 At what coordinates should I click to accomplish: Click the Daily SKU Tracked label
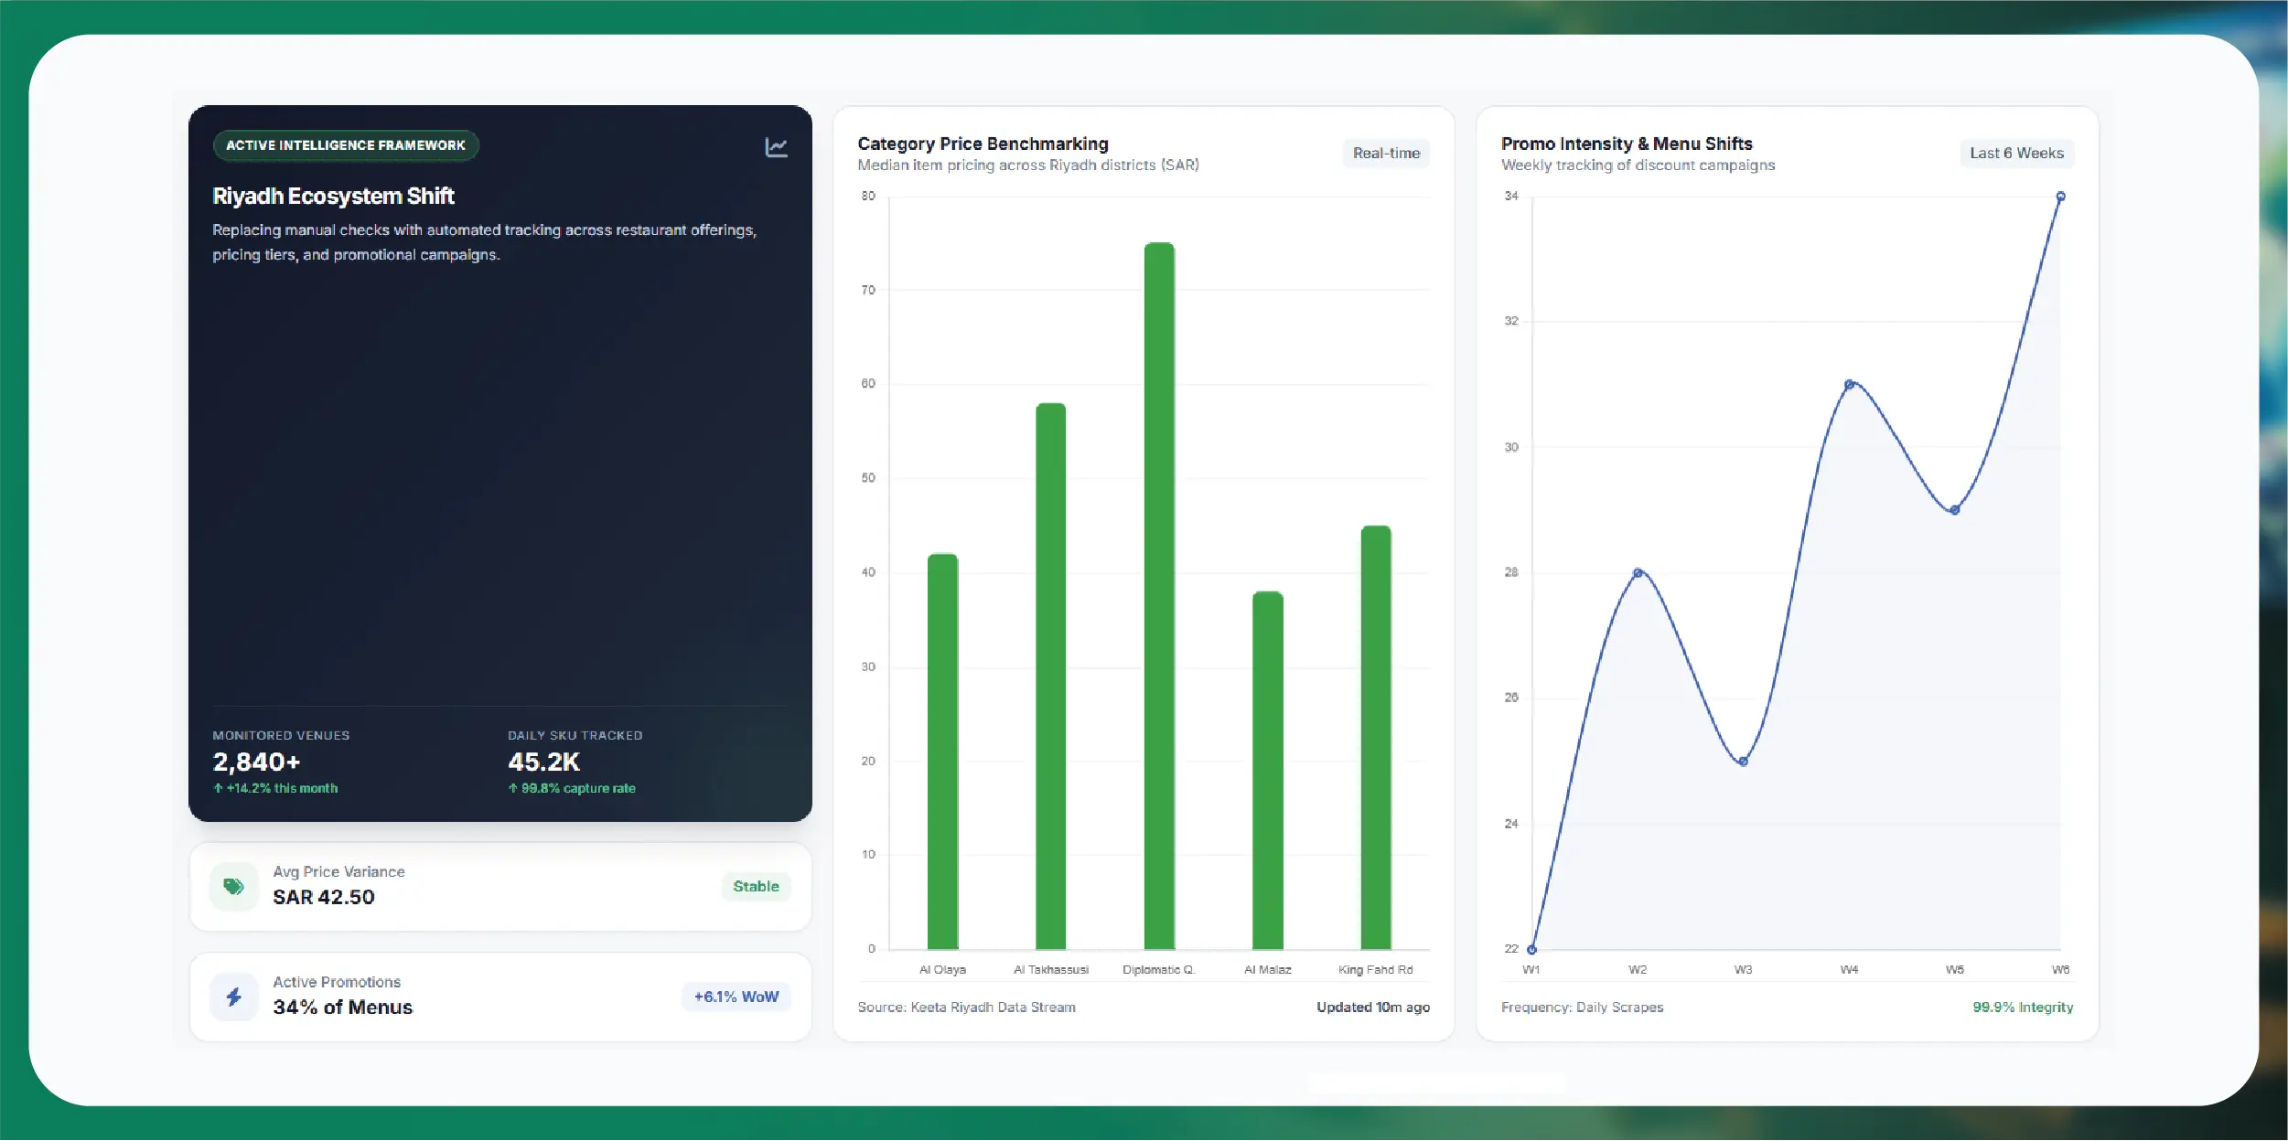(x=575, y=736)
